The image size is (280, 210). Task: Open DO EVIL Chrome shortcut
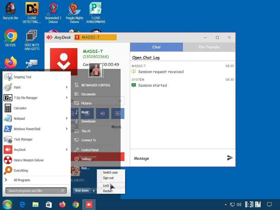point(11,38)
